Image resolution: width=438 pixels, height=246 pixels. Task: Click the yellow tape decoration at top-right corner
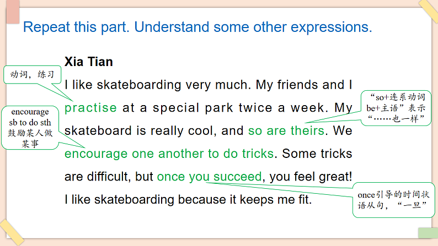[428, 10]
